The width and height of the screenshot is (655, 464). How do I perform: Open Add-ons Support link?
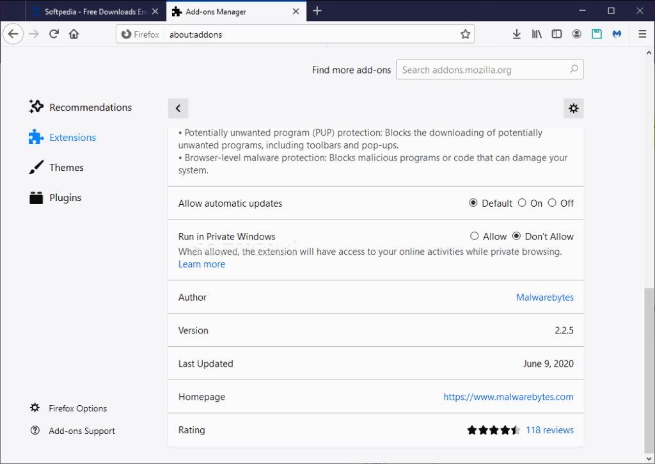pos(73,431)
